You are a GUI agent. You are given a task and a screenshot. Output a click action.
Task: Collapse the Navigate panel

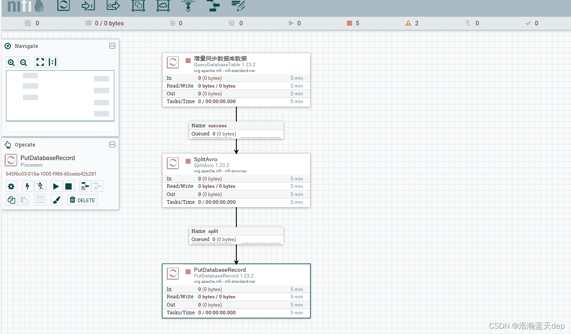[112, 46]
